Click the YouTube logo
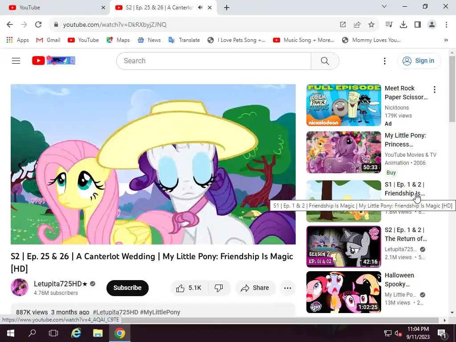The width and height of the screenshot is (456, 342). pyautogui.click(x=53, y=61)
